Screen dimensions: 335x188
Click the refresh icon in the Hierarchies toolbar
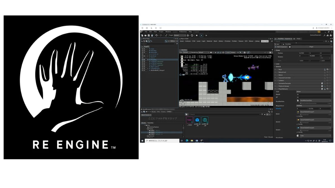(144, 41)
